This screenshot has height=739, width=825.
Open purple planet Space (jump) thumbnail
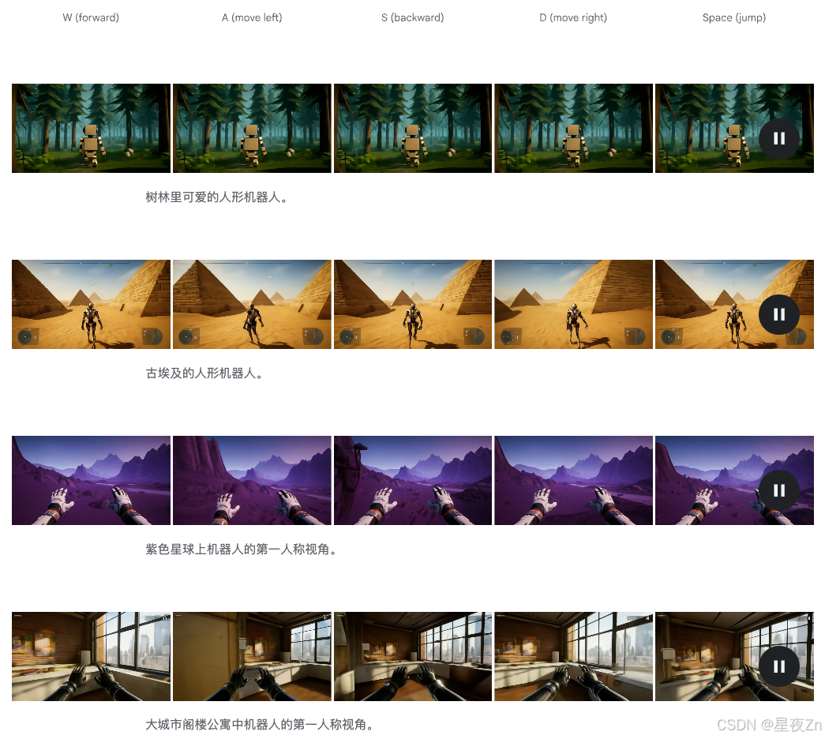734,480
